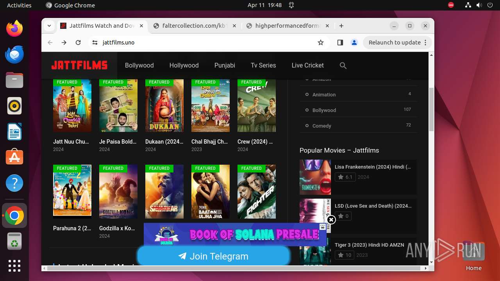Open the Crew (2024) poster
500x281 pixels.
tap(257, 106)
